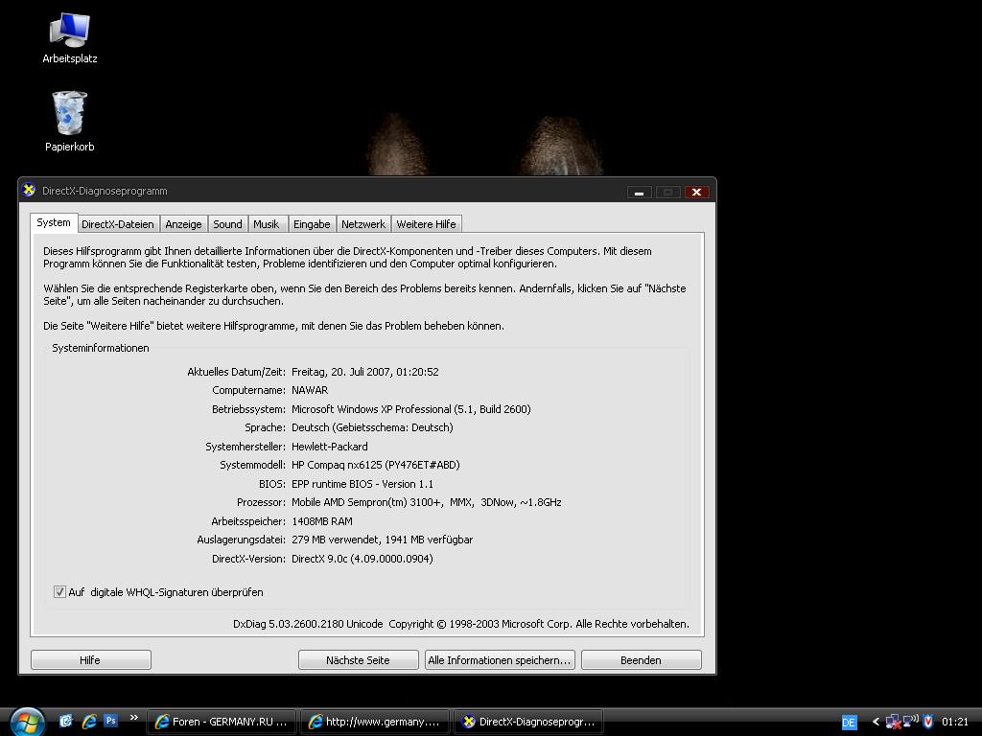Screen dimensions: 982x736
Task: Click the red antivirus shield tray icon
Action: point(928,721)
